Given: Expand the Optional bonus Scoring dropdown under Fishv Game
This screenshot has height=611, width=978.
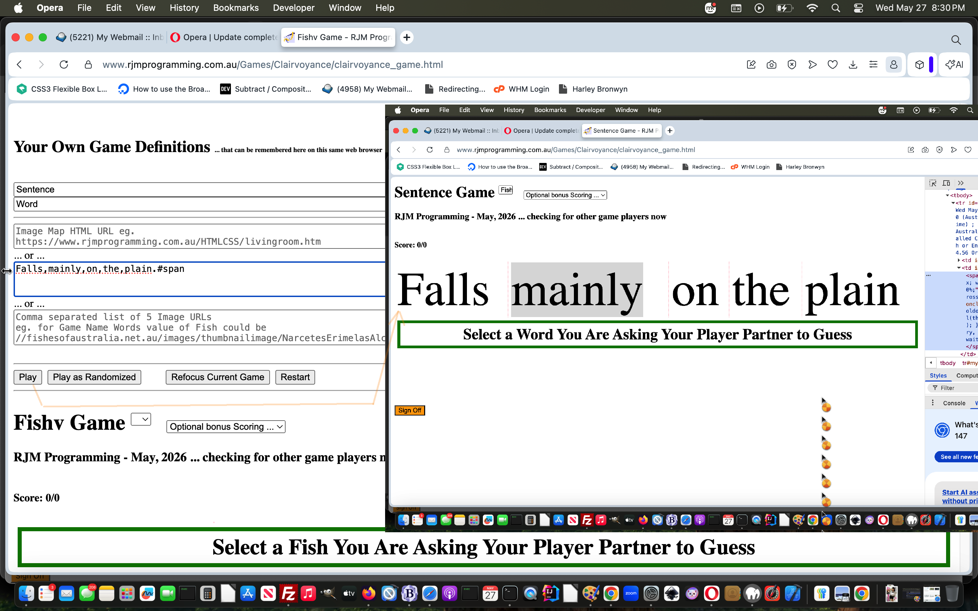Looking at the screenshot, I should 226,427.
